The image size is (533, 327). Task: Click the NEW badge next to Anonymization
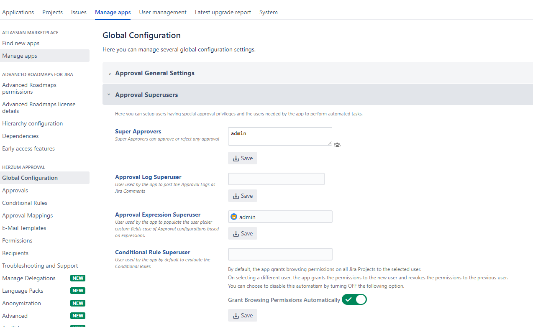tap(78, 303)
